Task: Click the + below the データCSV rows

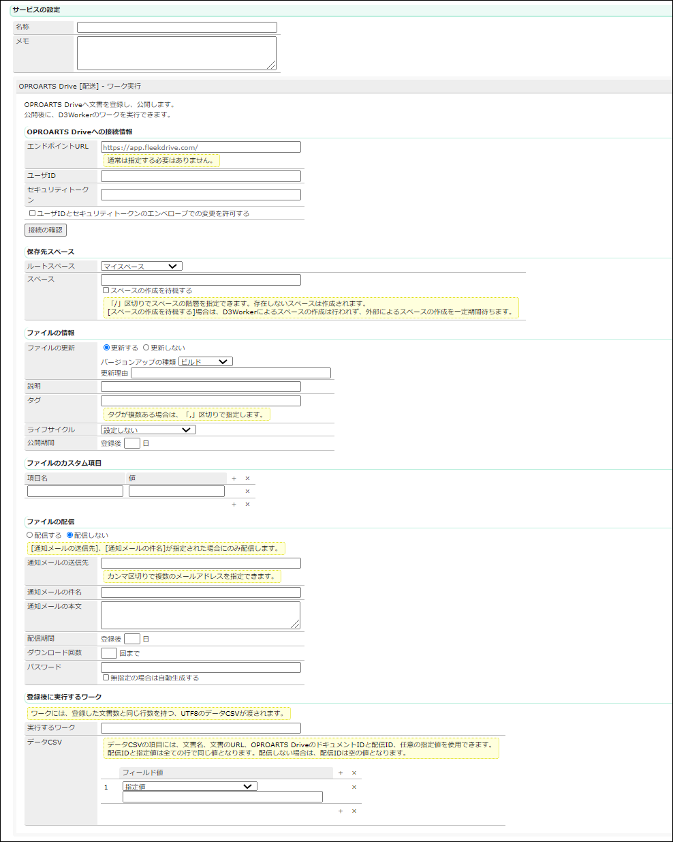Action: click(340, 811)
